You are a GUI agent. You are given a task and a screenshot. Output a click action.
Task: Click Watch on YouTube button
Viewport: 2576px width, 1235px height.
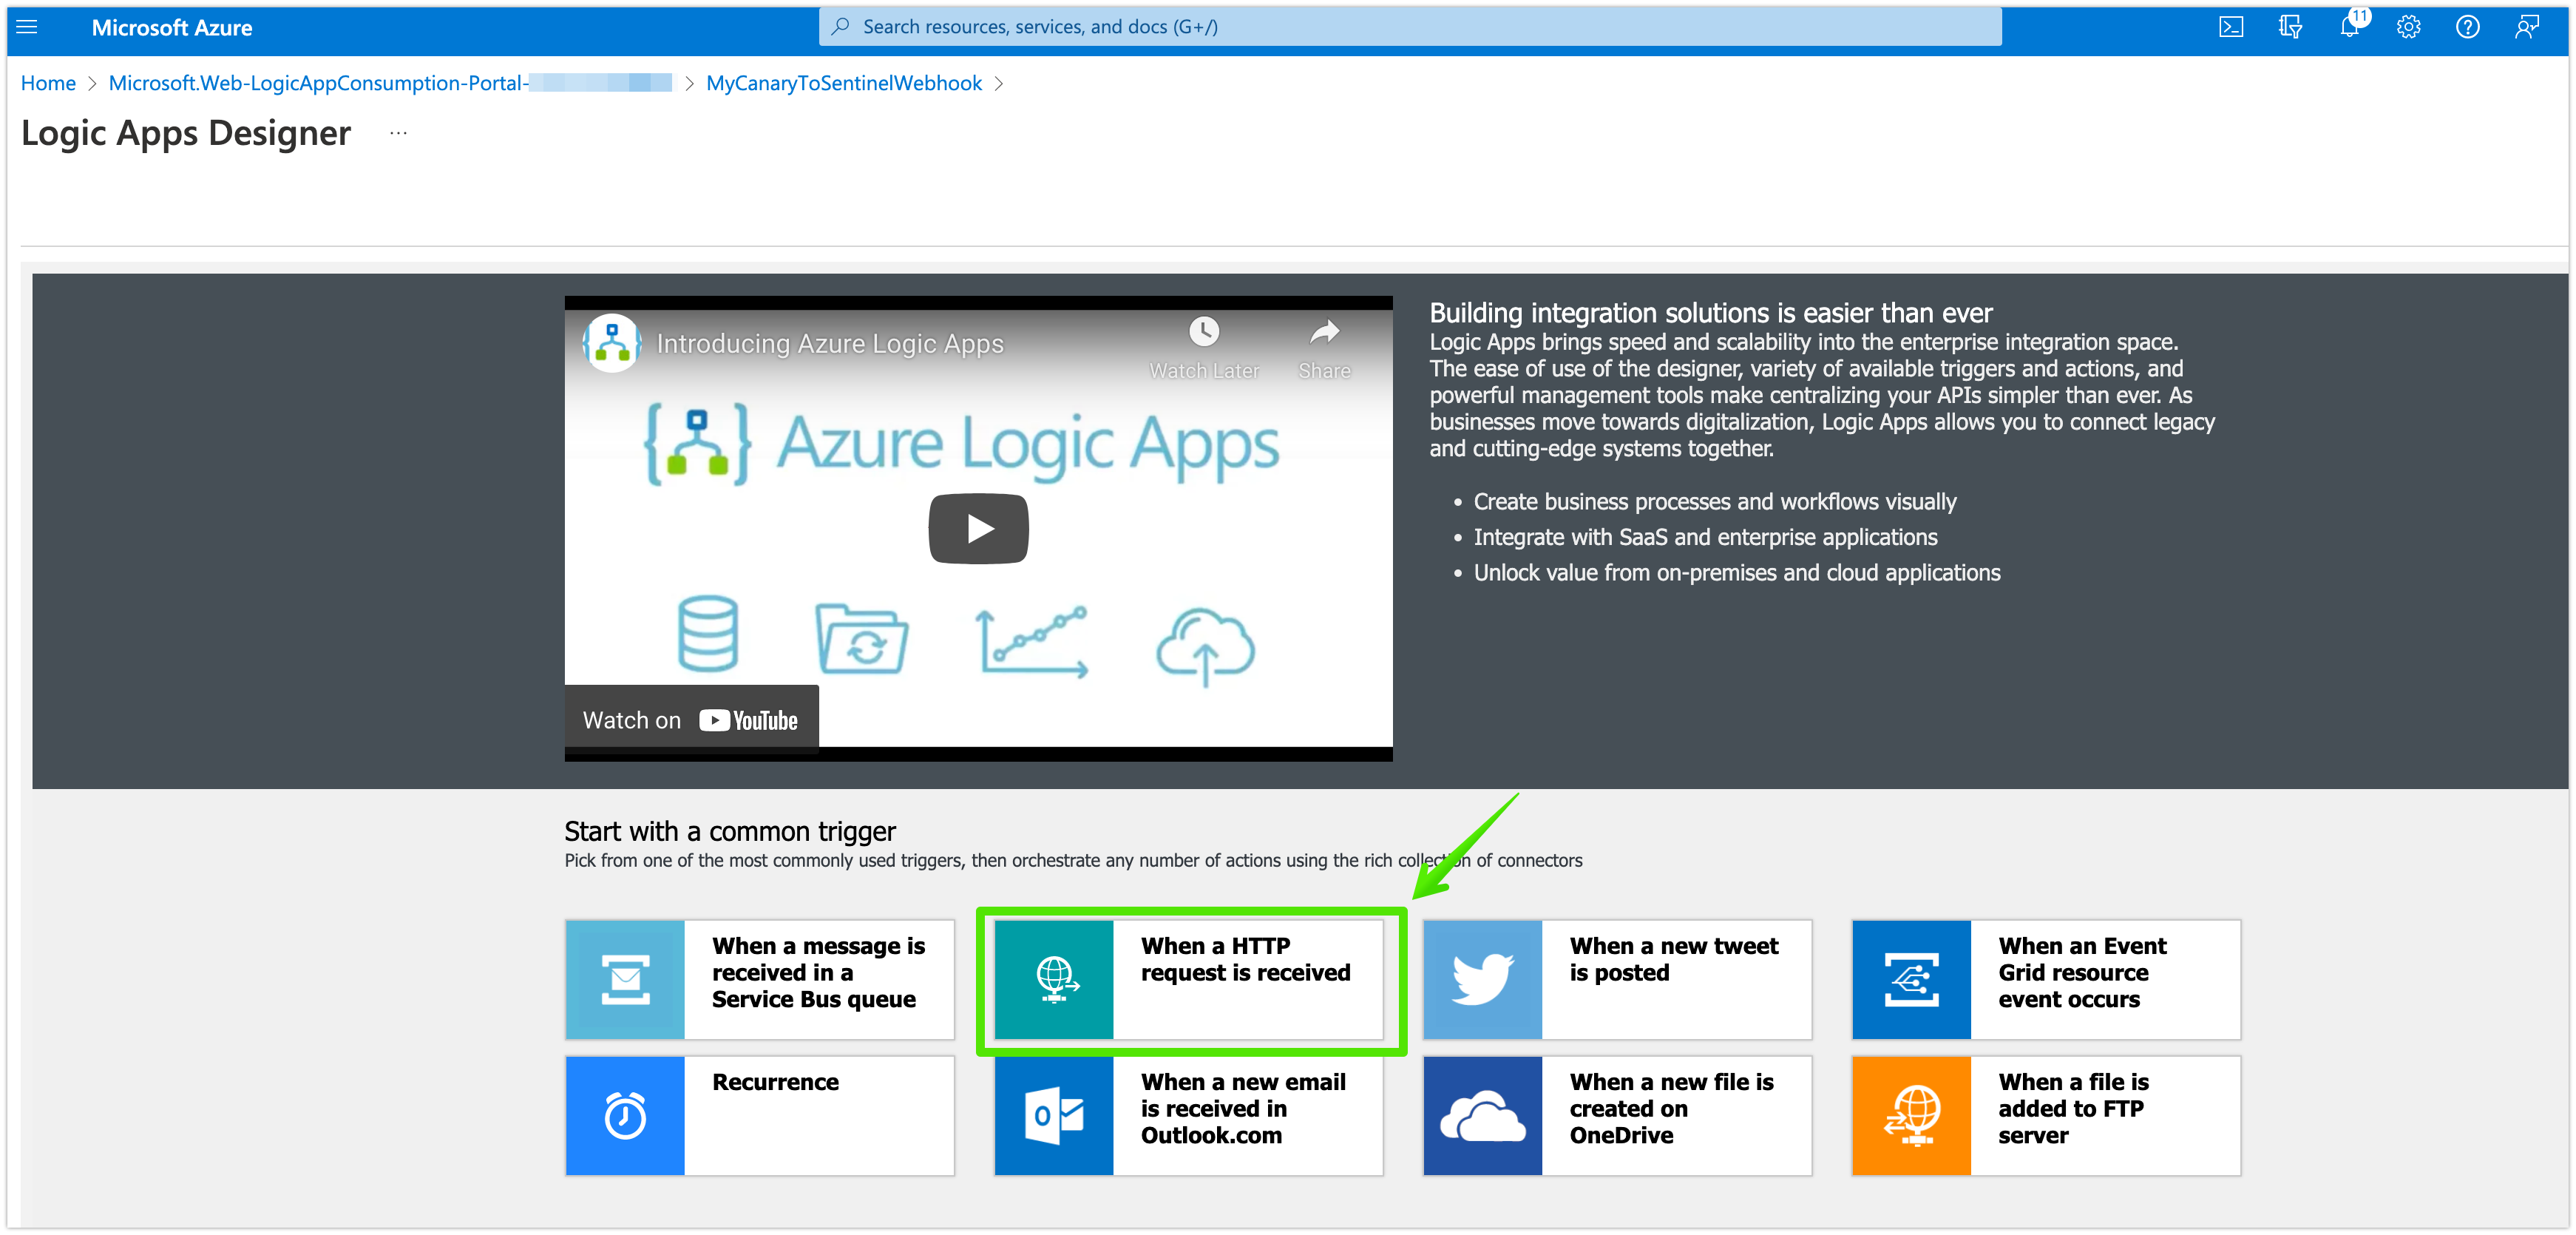click(x=691, y=720)
